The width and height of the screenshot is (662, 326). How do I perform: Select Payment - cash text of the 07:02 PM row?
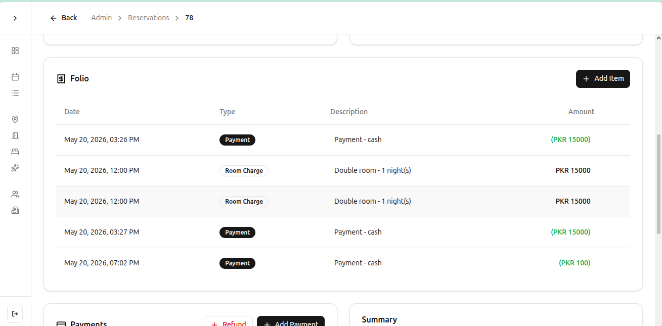pyautogui.click(x=358, y=263)
